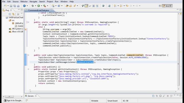Click the 42 : 59 cursor position field
This screenshot has width=184, height=103.
tap(125, 101)
